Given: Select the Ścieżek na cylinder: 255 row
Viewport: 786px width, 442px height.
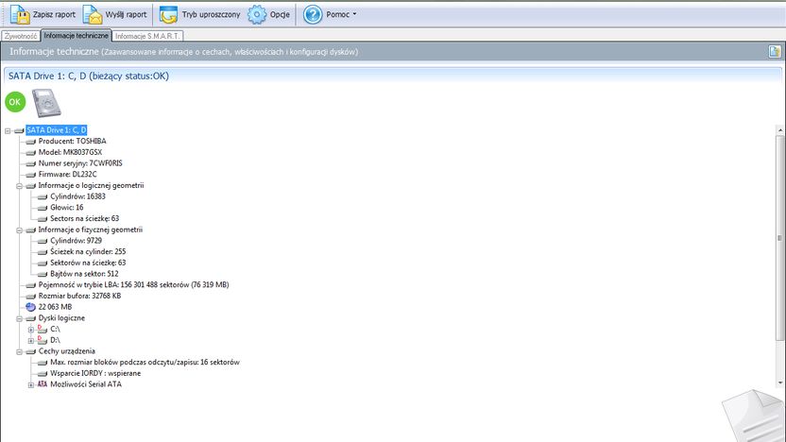Looking at the screenshot, I should point(88,251).
